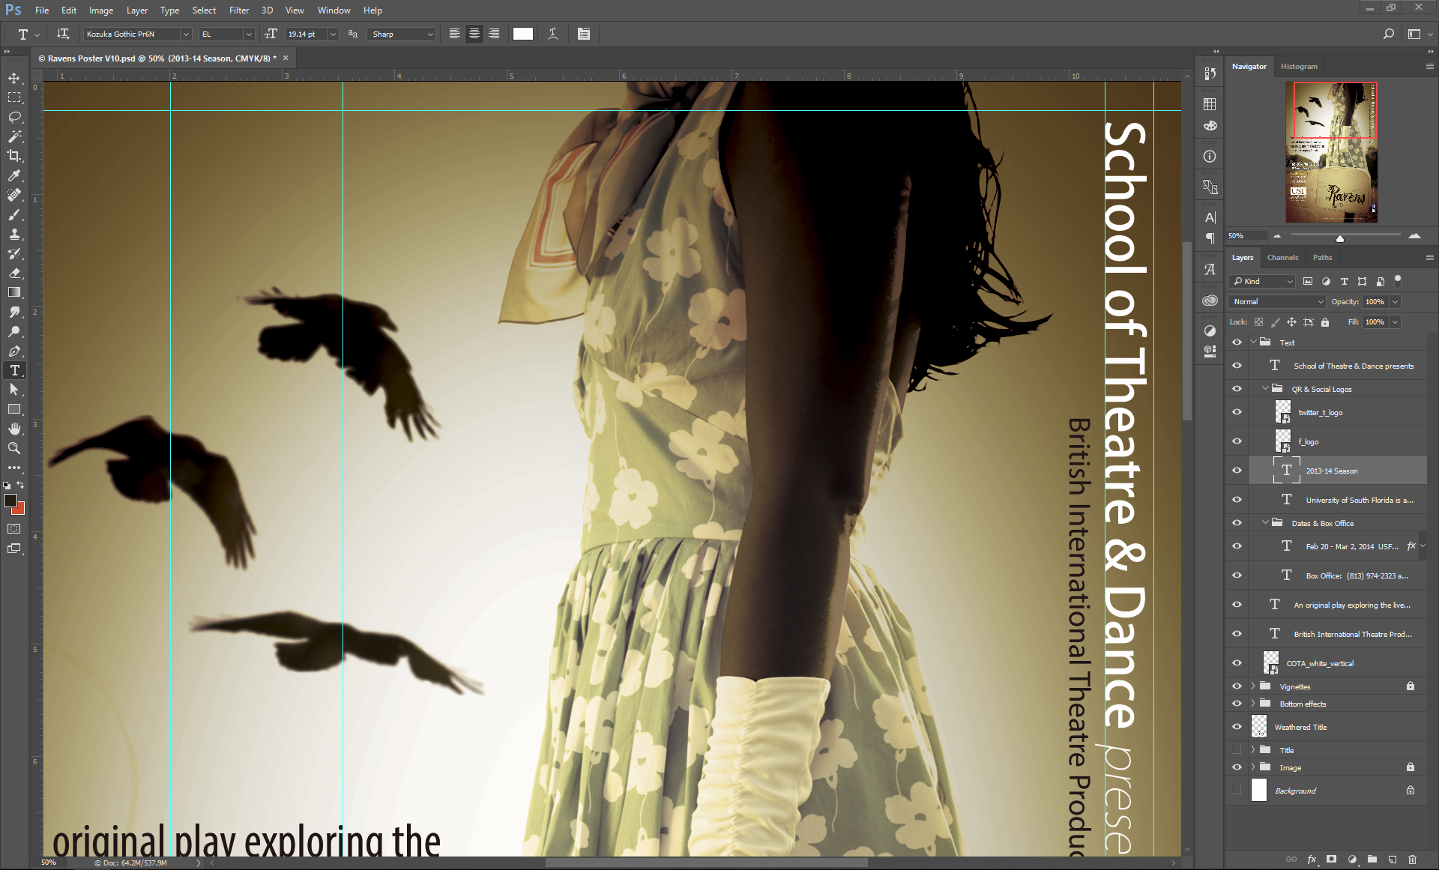Center align text button
This screenshot has width=1439, height=870.
pos(474,34)
